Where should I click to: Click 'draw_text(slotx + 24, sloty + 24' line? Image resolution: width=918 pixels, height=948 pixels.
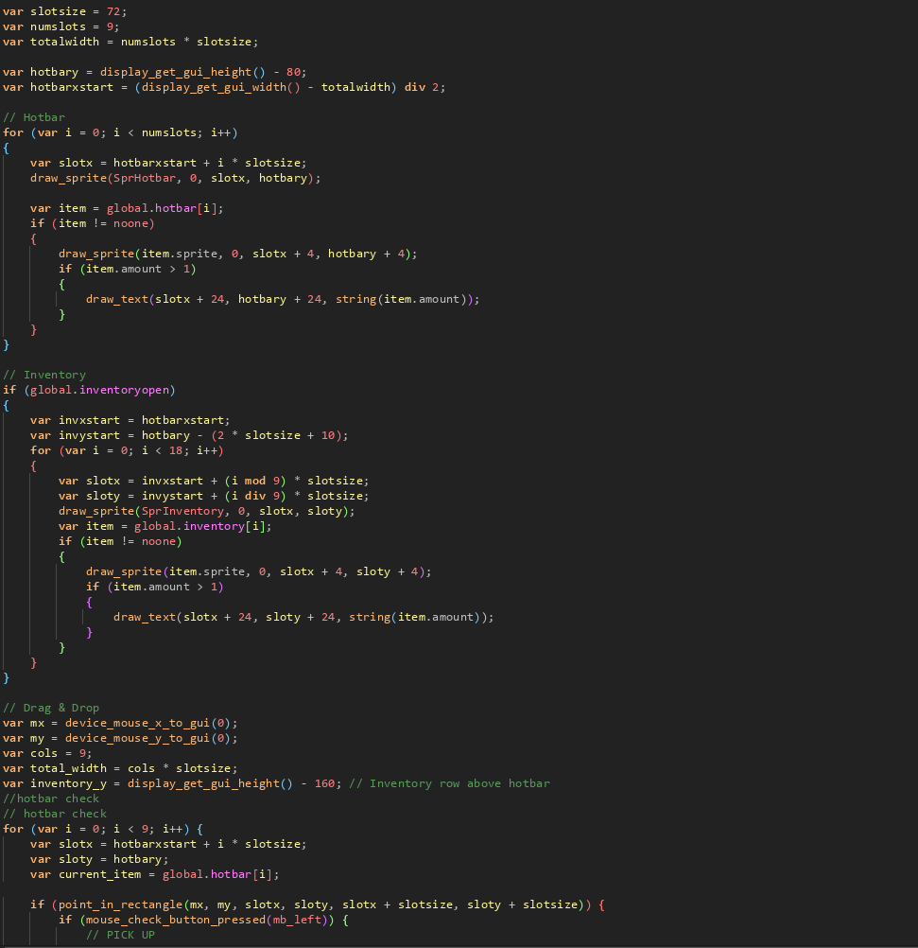click(303, 617)
